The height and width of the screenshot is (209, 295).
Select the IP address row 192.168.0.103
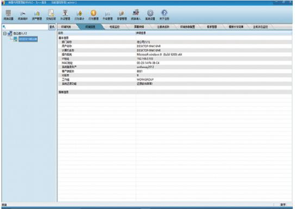pos(175,59)
